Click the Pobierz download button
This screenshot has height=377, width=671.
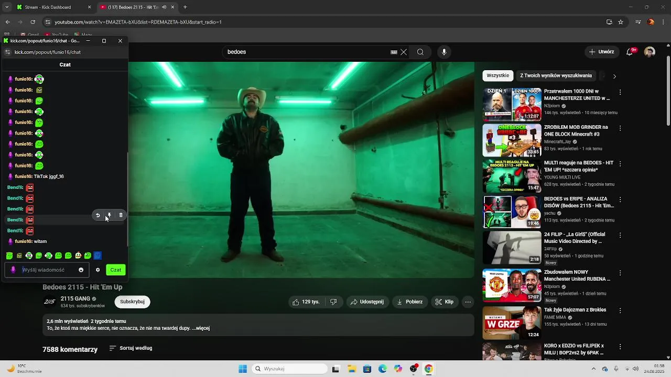point(409,302)
